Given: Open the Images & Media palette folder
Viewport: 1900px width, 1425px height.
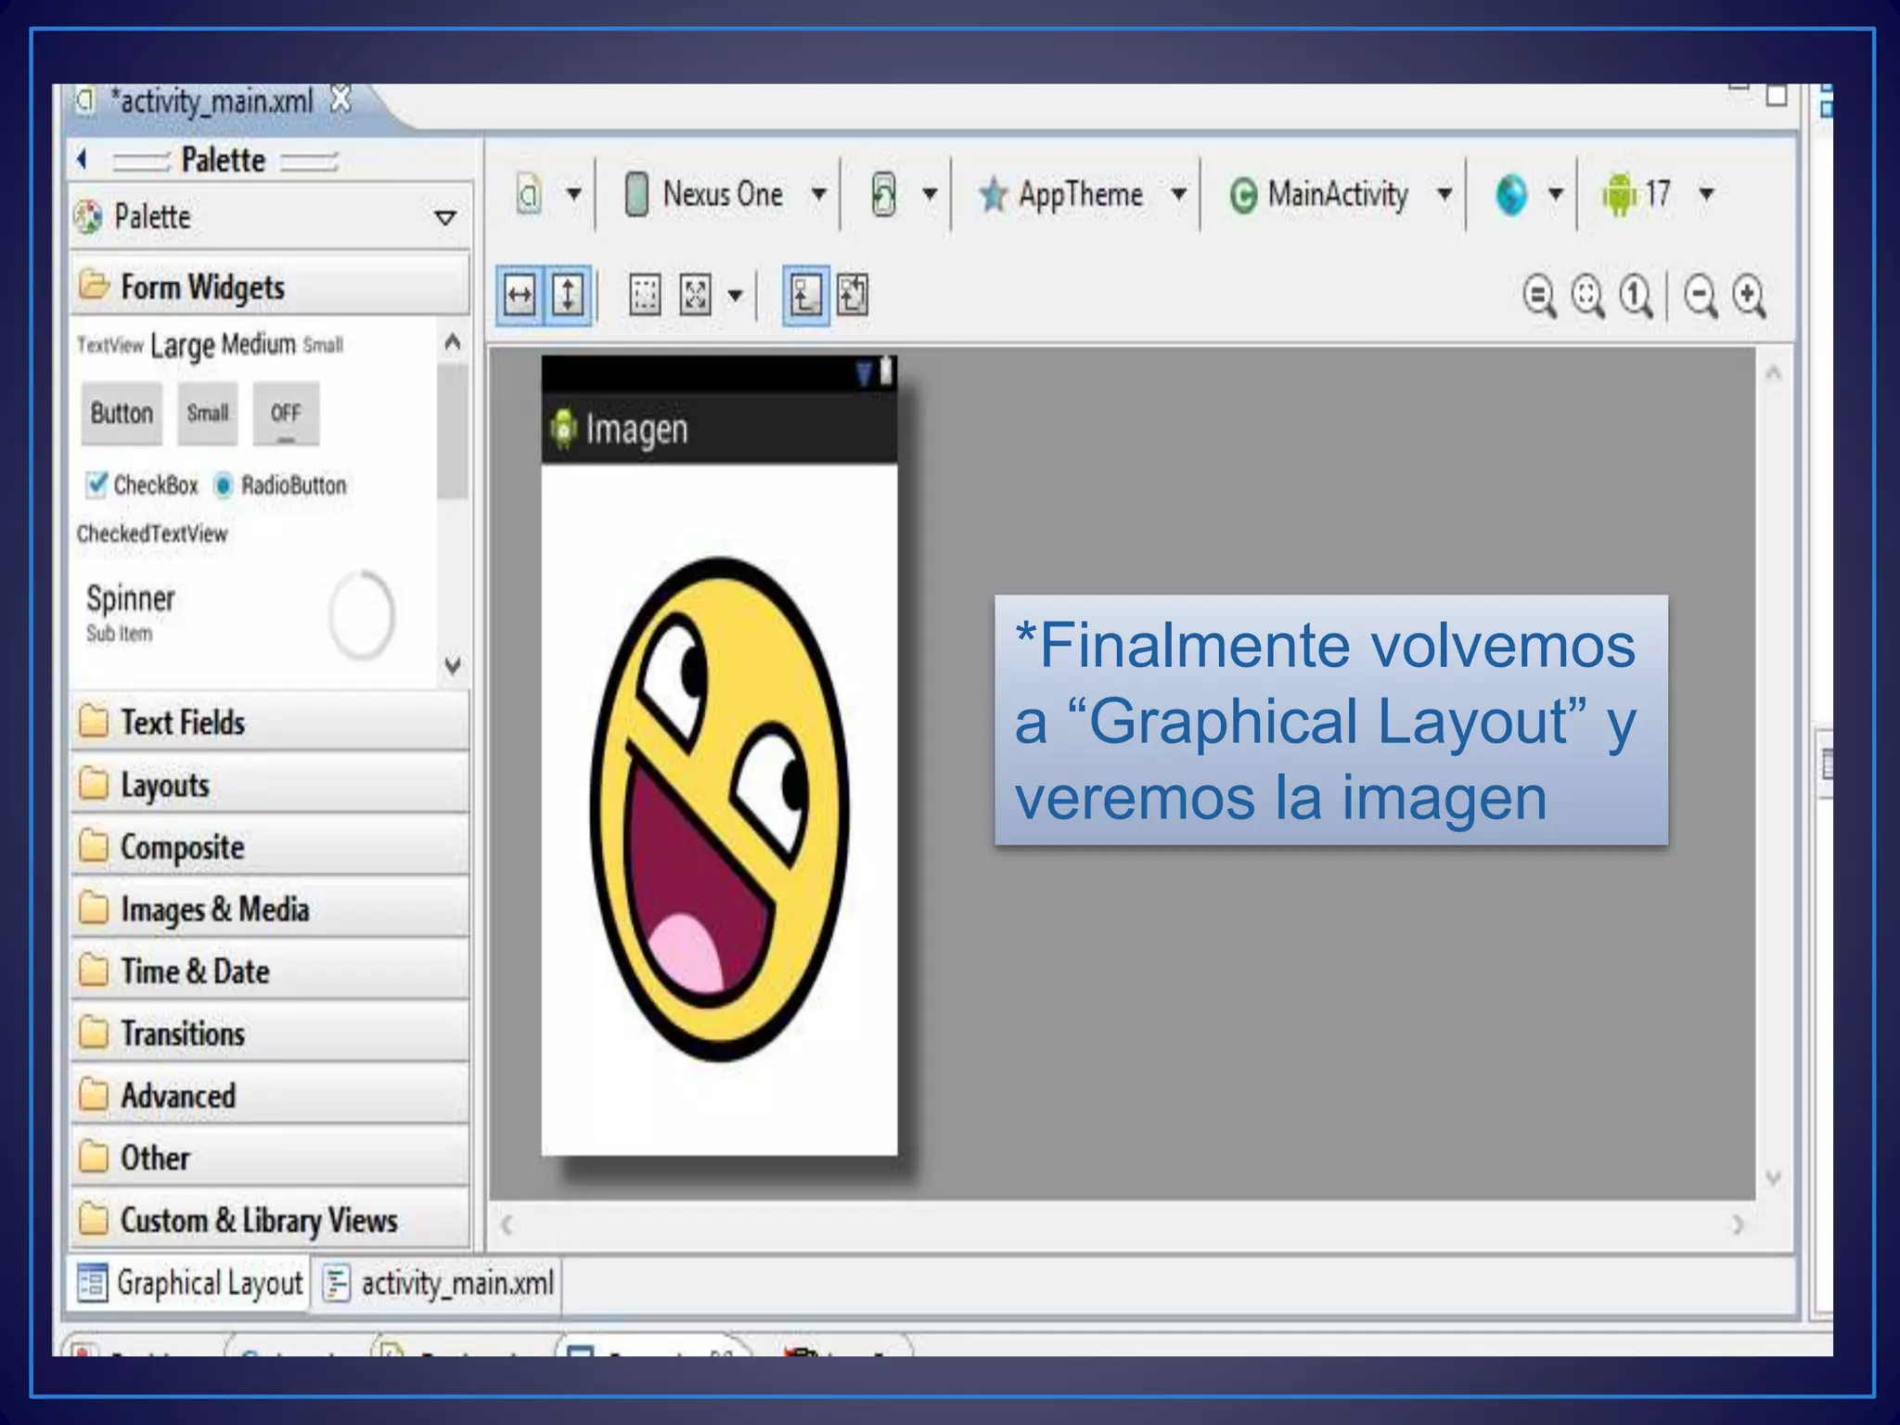Looking at the screenshot, I should coord(271,909).
